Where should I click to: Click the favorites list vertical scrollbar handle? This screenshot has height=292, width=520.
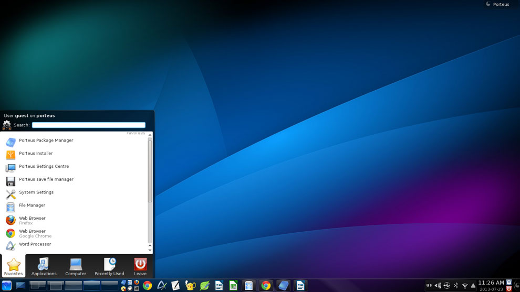tap(150, 171)
